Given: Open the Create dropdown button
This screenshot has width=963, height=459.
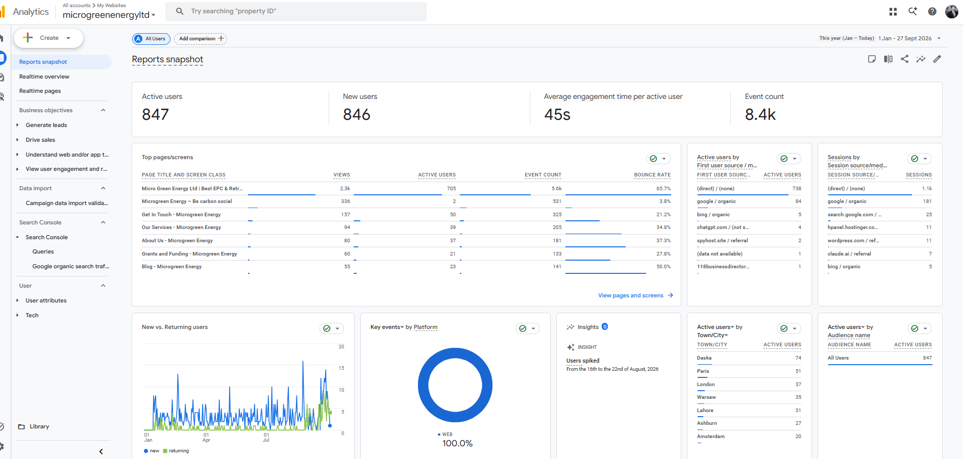Looking at the screenshot, I should point(48,38).
